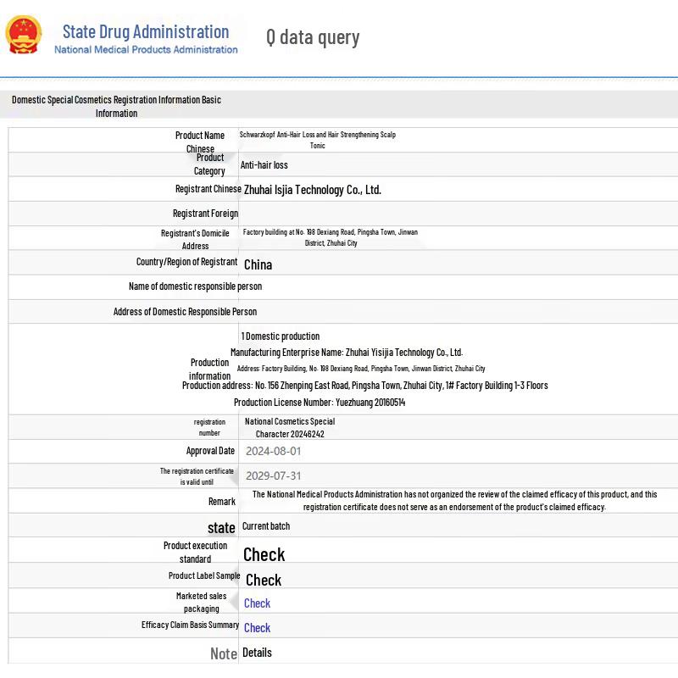
Task: Click the Basic Information section header
Action: [x=116, y=107]
